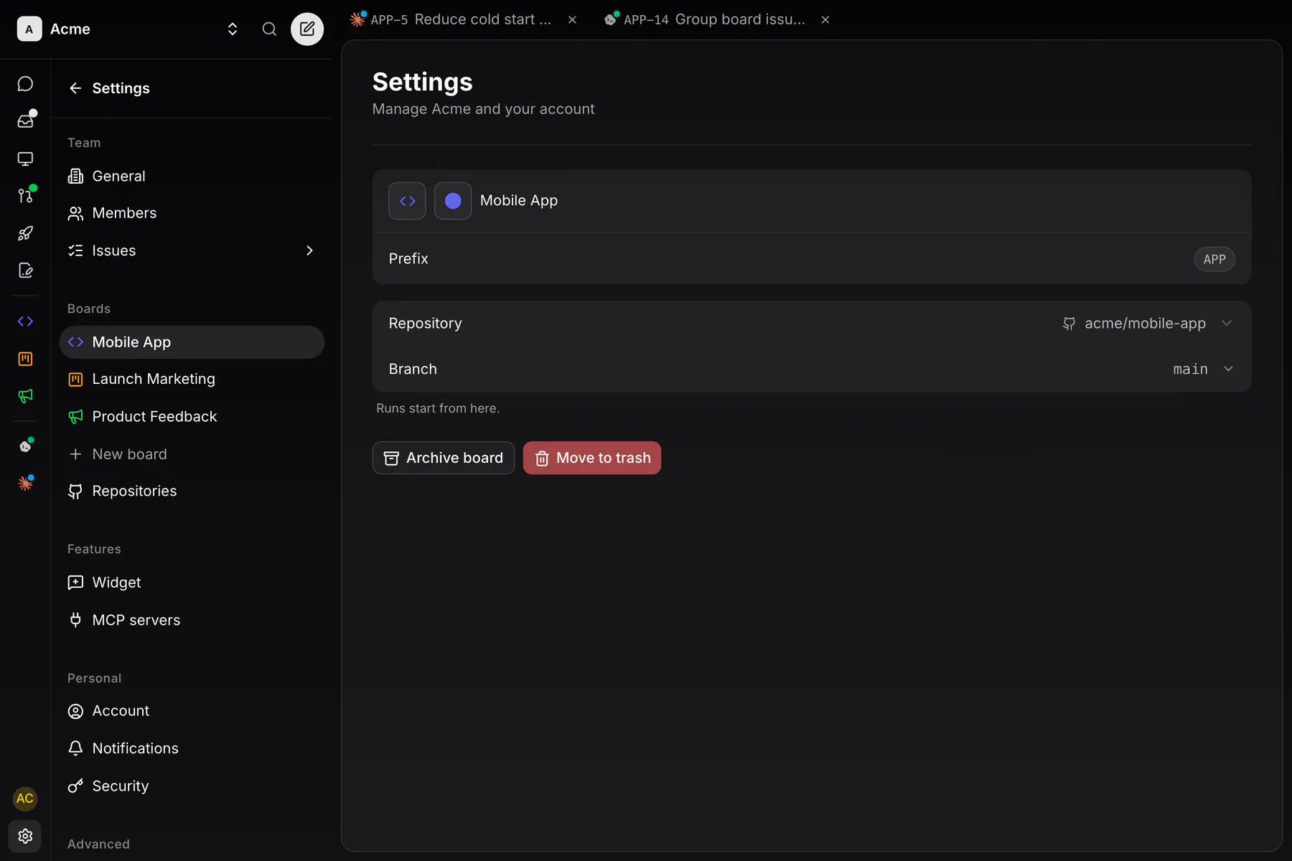Open Account personal settings
The height and width of the screenshot is (861, 1292).
pos(192,711)
